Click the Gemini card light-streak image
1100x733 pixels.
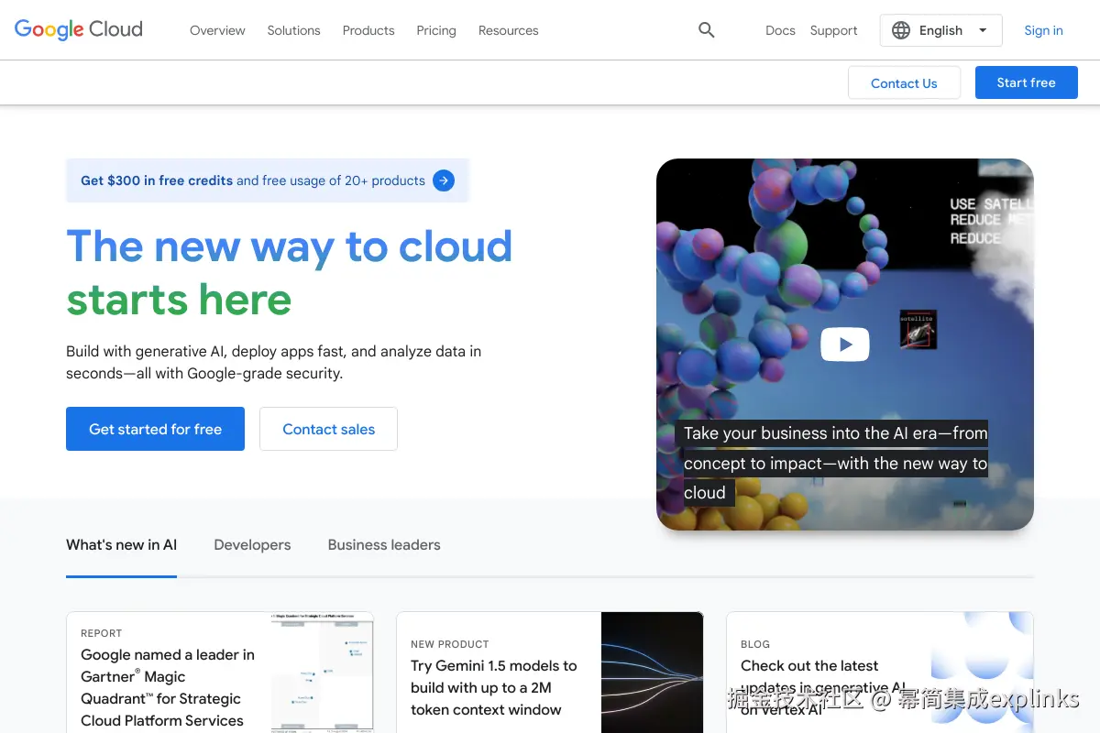click(653, 673)
